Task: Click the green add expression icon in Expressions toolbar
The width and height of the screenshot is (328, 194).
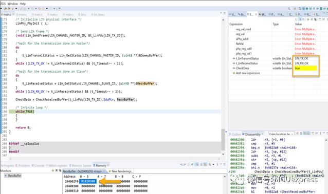Action: (308, 19)
